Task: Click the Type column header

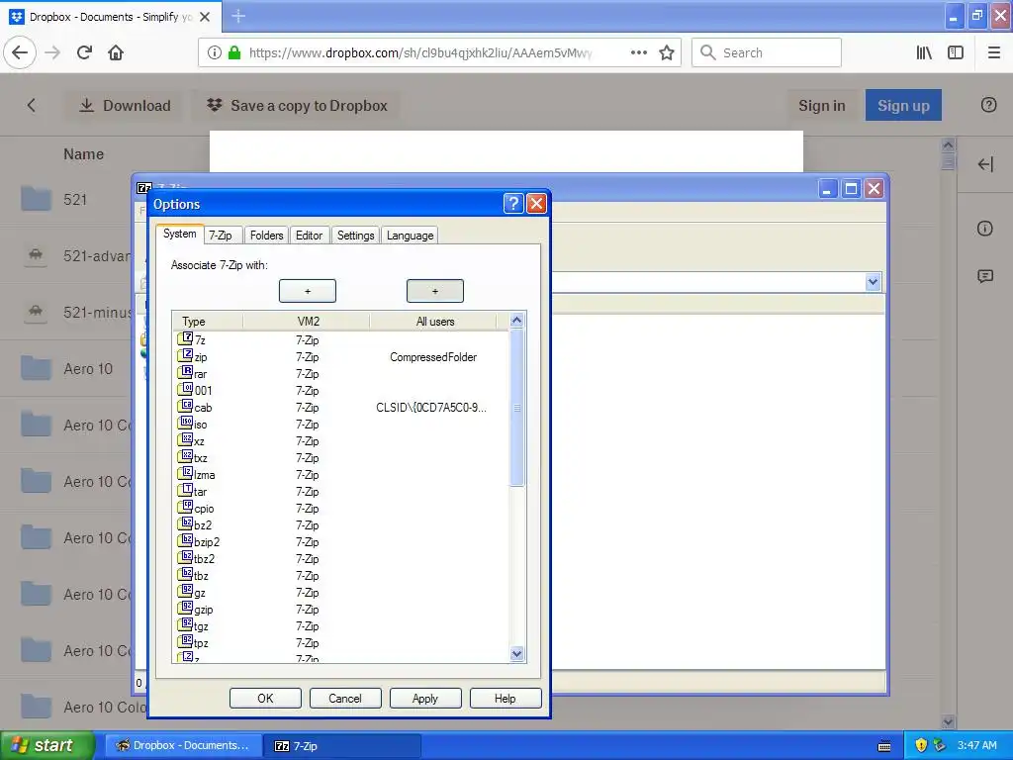Action: pos(208,322)
